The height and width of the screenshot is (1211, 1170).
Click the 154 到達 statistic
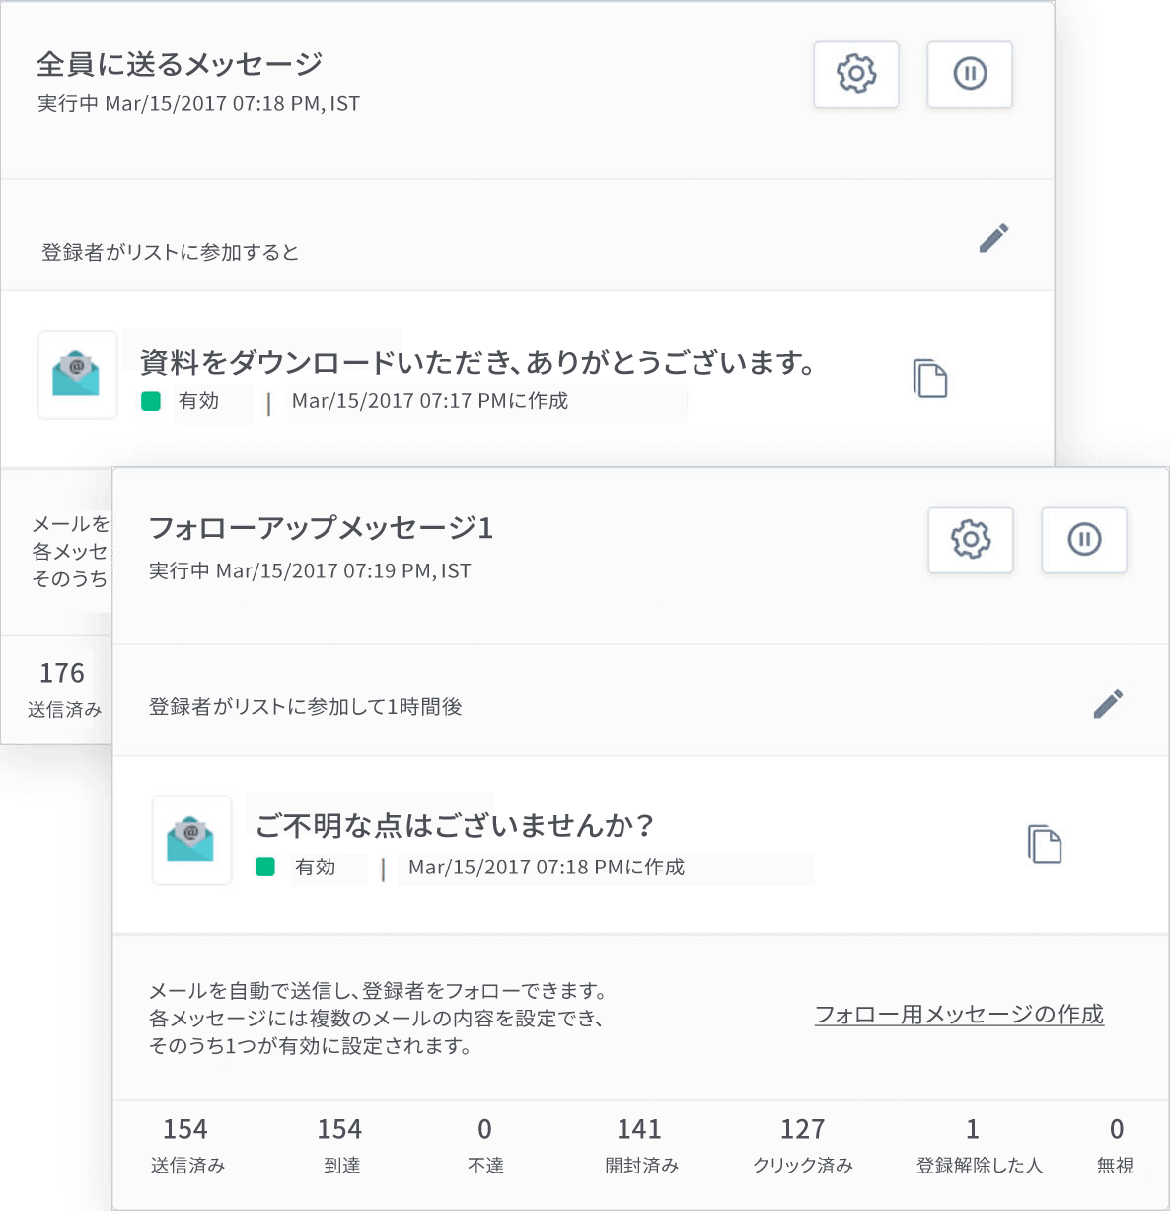click(340, 1145)
